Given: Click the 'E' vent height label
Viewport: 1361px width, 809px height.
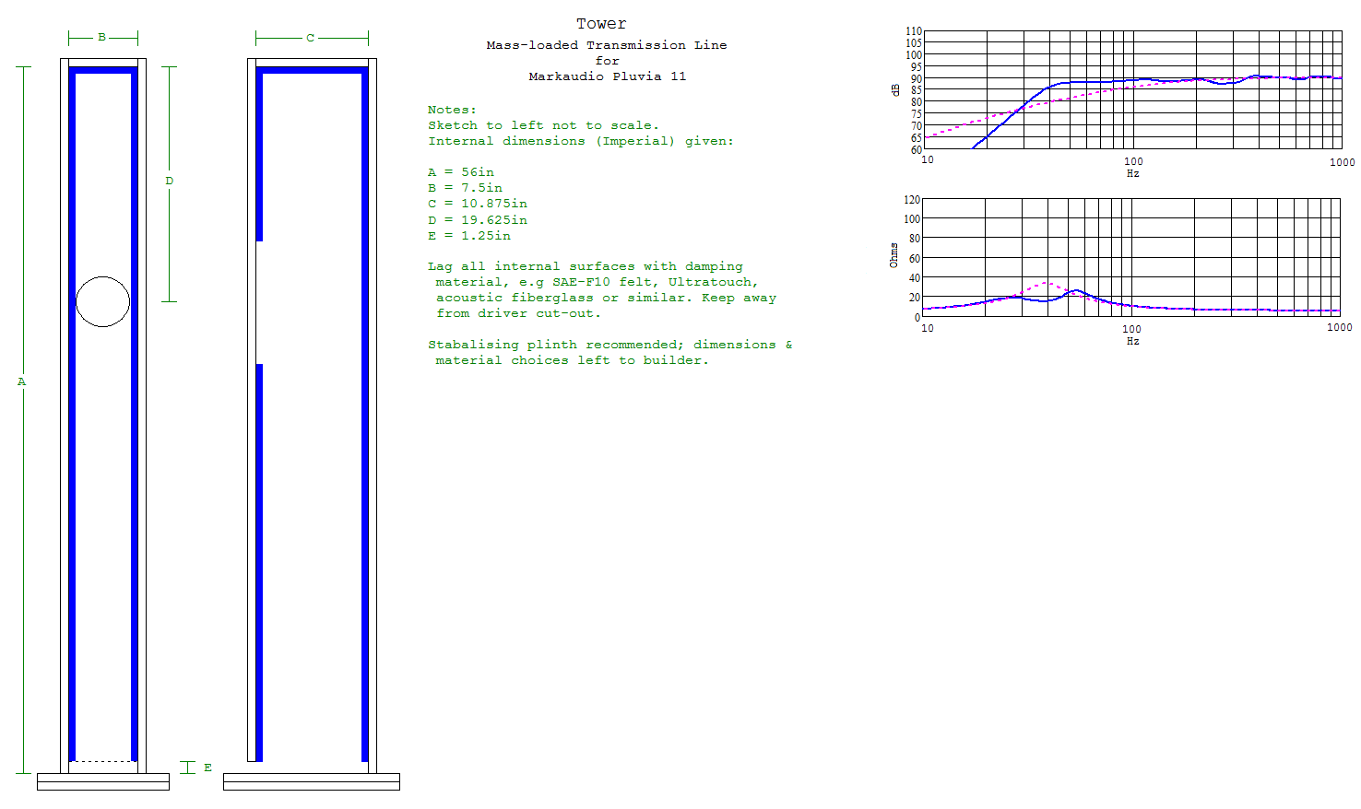Looking at the screenshot, I should 207,768.
